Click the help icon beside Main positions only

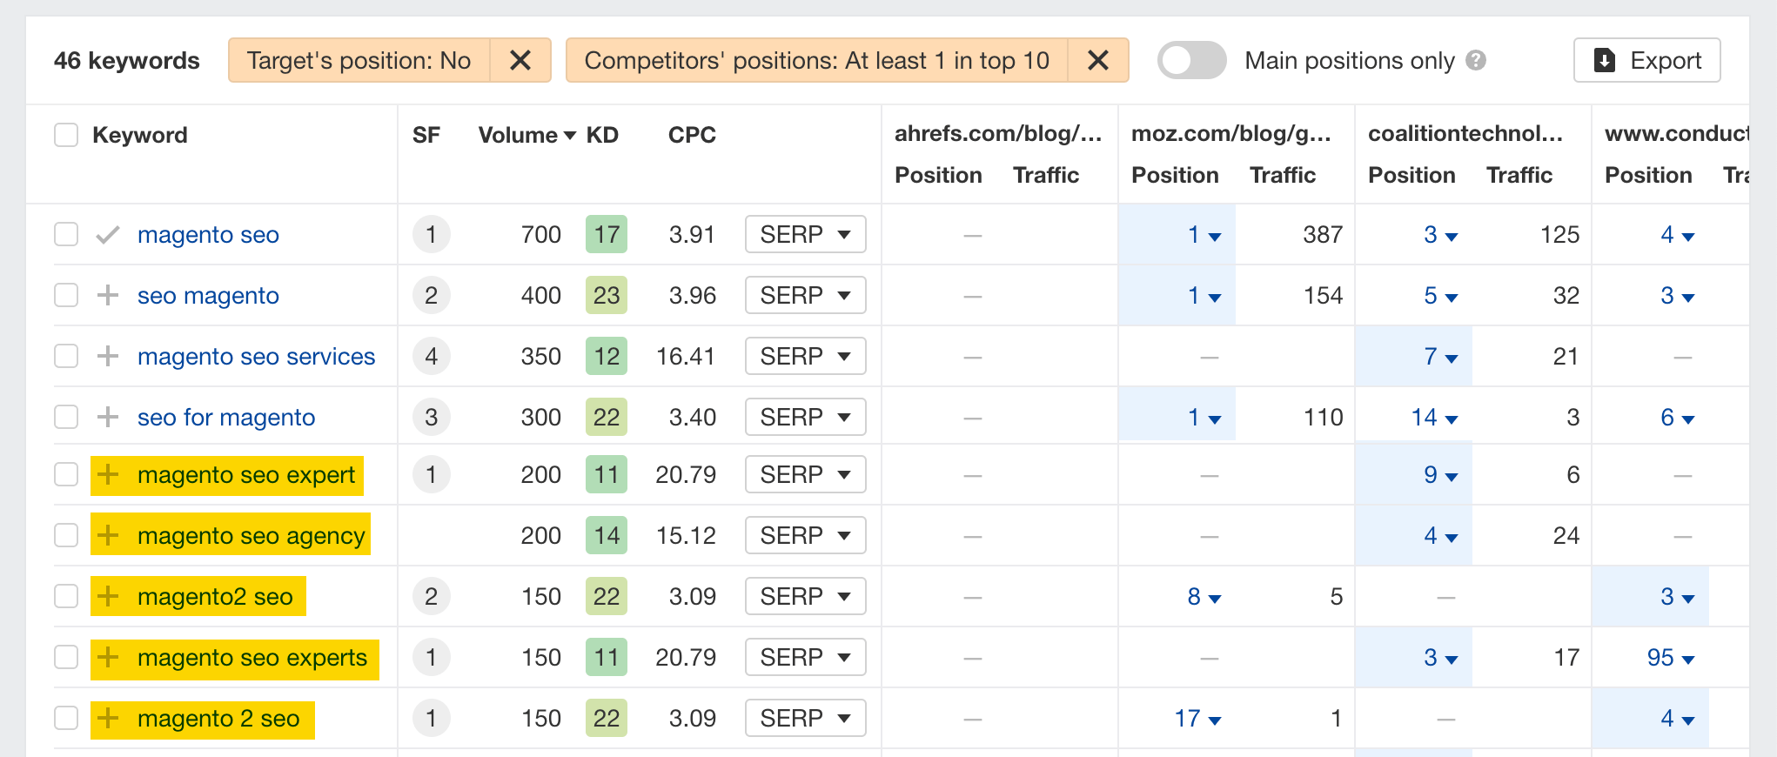tap(1476, 60)
